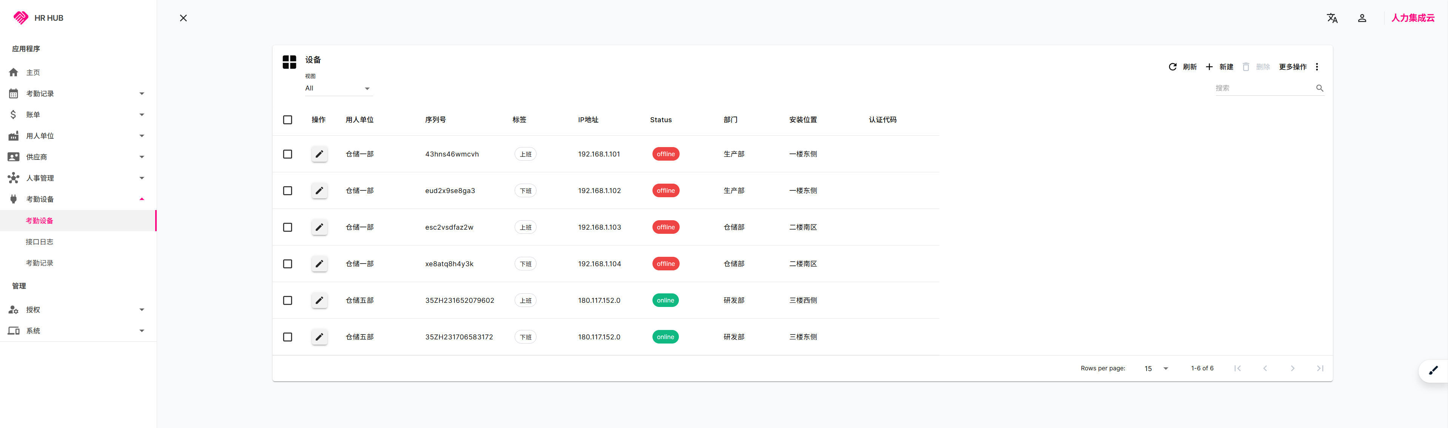Check the row checkbox for device 35ZH231706583172
Screen dimensions: 1448x428
(x=288, y=337)
